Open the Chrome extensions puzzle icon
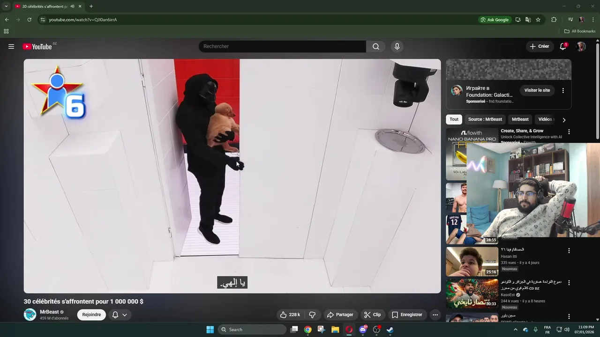This screenshot has width=600, height=337. pyautogui.click(x=554, y=20)
